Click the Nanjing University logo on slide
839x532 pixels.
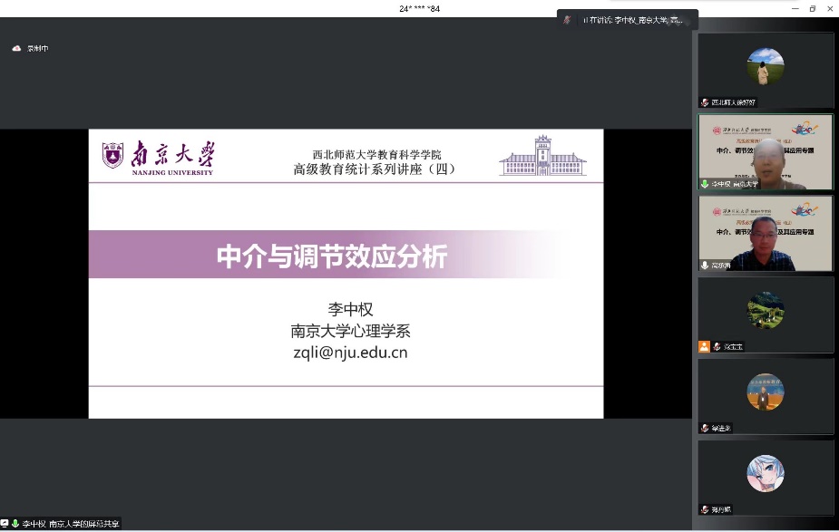point(157,156)
